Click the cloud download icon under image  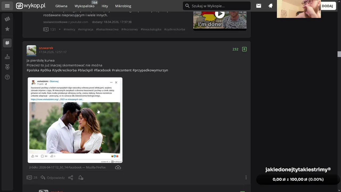118,167
